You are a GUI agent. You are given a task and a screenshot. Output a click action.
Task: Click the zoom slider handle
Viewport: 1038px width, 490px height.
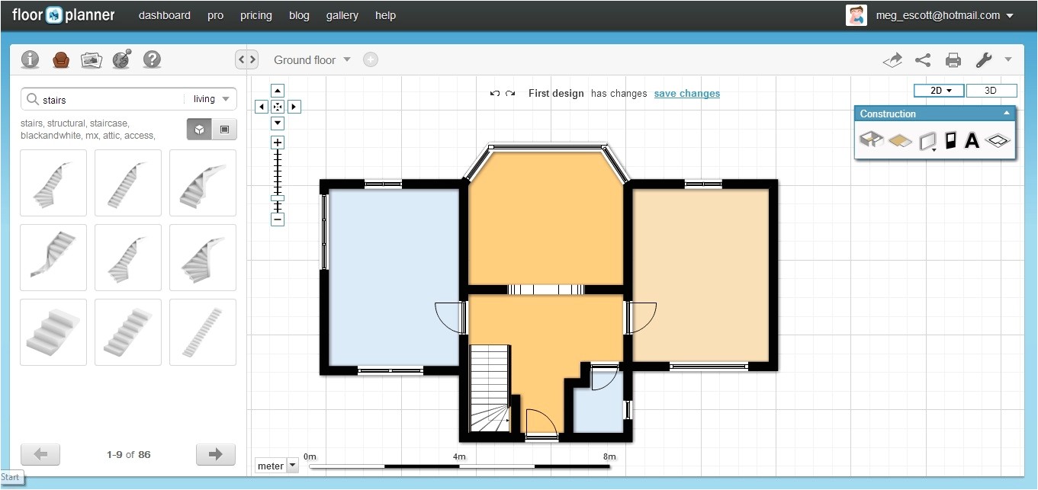(278, 198)
